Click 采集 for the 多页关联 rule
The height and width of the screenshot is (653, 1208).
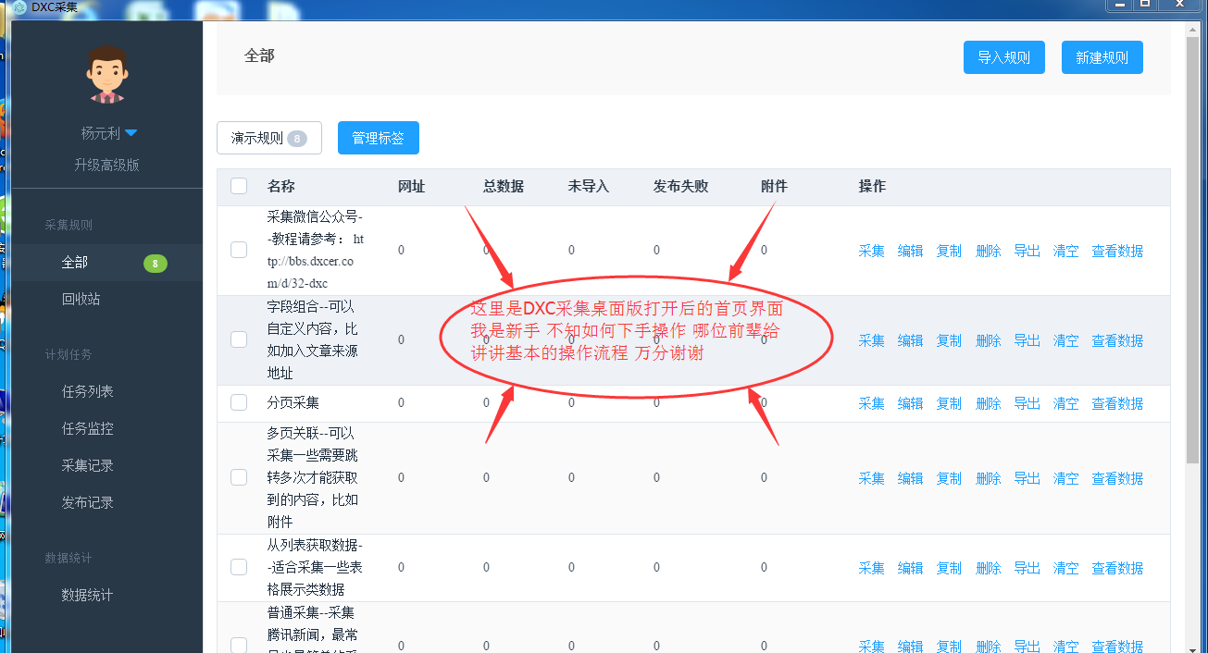pos(872,478)
